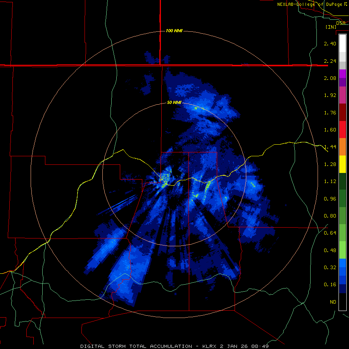Image resolution: width=349 pixels, height=349 pixels.
Task: Click the 00:49 timestamp
Action: (x=260, y=346)
